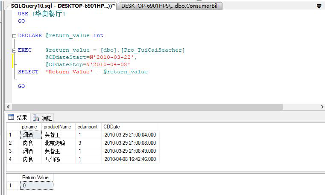Click the Return Value column header
Viewport: 325px width, 195px height.
coord(37,178)
